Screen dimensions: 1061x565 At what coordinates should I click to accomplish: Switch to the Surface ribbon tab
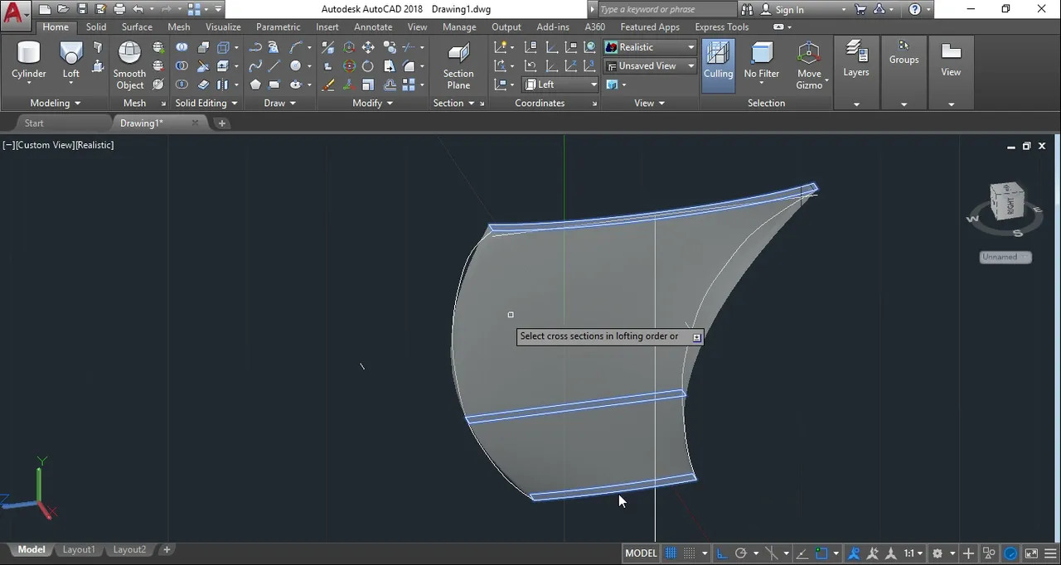point(137,27)
